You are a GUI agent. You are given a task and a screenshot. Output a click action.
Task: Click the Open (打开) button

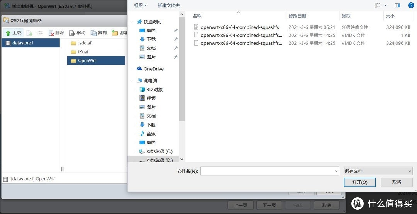click(359, 182)
